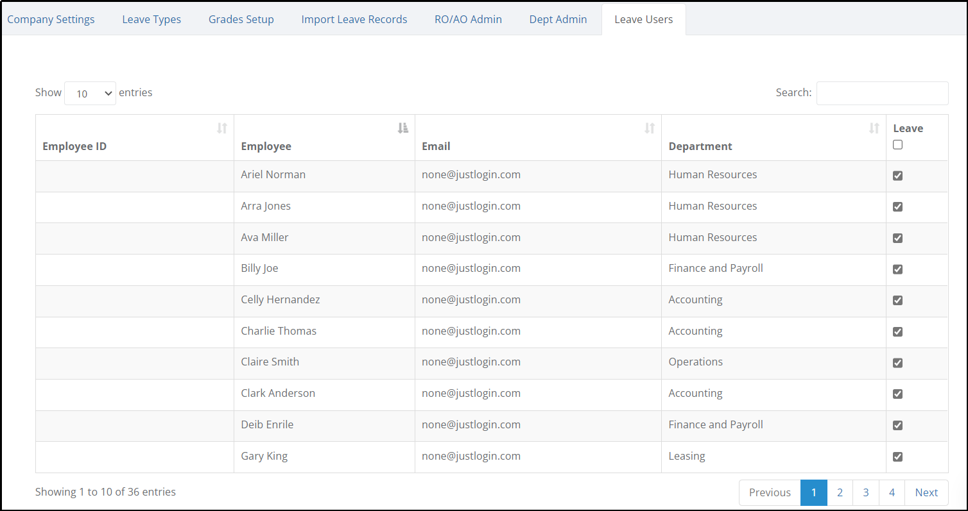Click the Department column header text
The width and height of the screenshot is (968, 511).
tap(700, 146)
